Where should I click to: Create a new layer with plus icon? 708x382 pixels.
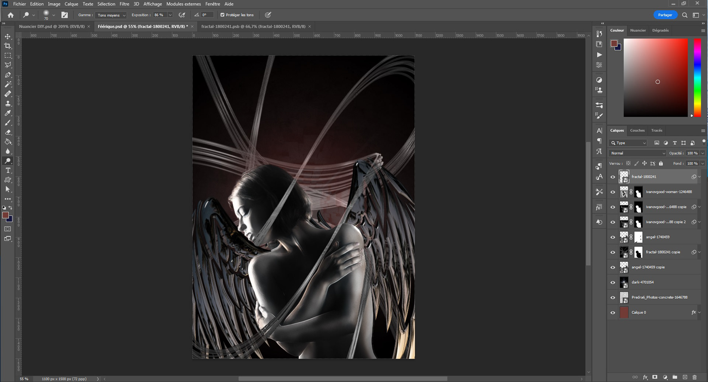tap(685, 377)
